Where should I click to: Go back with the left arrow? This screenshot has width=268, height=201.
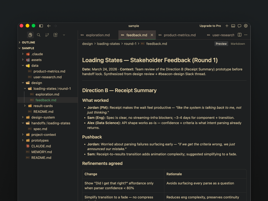tap(49, 26)
